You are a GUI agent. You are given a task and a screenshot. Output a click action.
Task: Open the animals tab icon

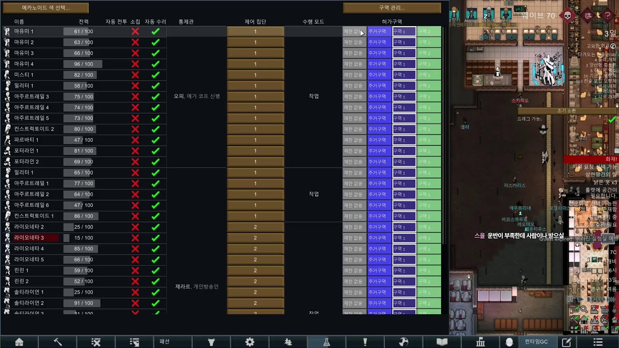tap(211, 342)
